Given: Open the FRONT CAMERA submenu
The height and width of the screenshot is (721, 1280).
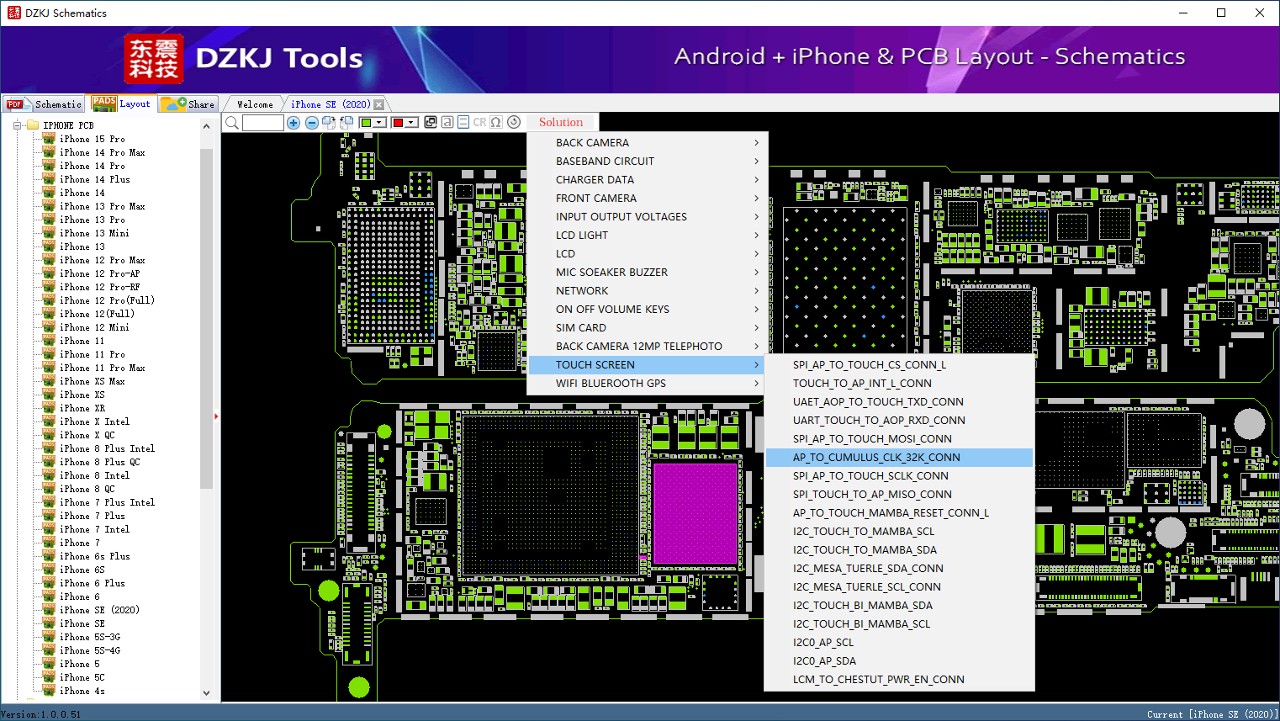Looking at the screenshot, I should (646, 199).
